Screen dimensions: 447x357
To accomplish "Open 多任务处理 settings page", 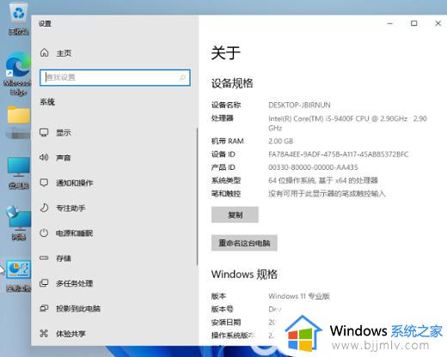I will 114,283.
